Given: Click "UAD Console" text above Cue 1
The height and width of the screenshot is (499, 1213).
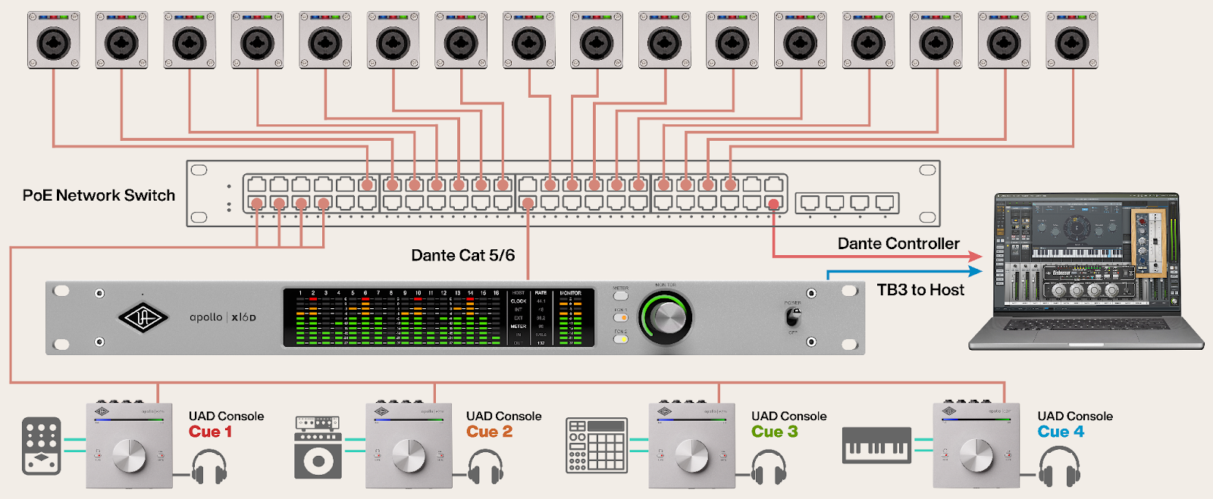Looking at the screenshot, I should tap(226, 416).
